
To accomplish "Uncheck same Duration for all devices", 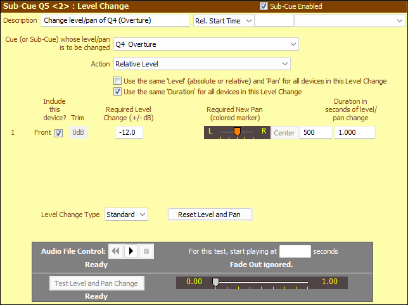I will point(117,92).
